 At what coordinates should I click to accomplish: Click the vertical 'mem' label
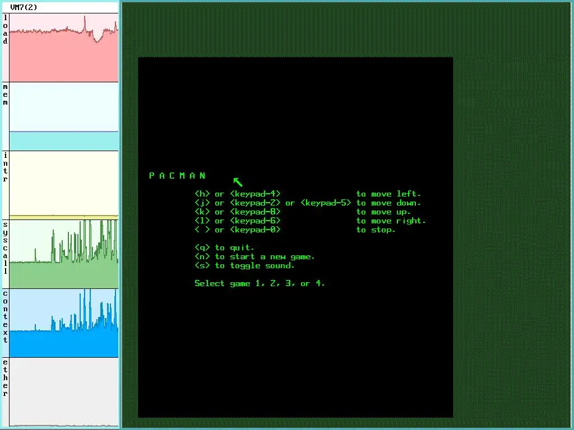pyautogui.click(x=5, y=94)
